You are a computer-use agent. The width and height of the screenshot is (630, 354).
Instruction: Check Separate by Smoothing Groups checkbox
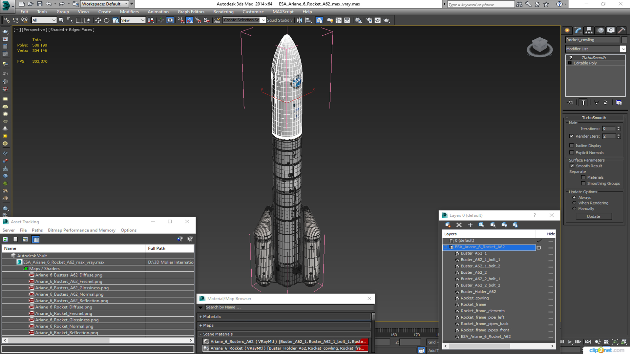pos(583,184)
